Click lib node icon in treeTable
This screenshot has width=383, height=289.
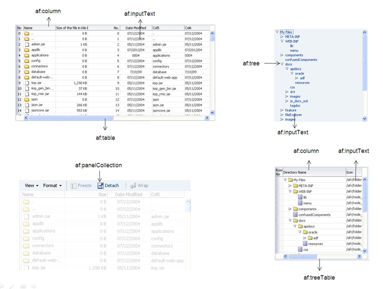pyautogui.click(x=300, y=197)
